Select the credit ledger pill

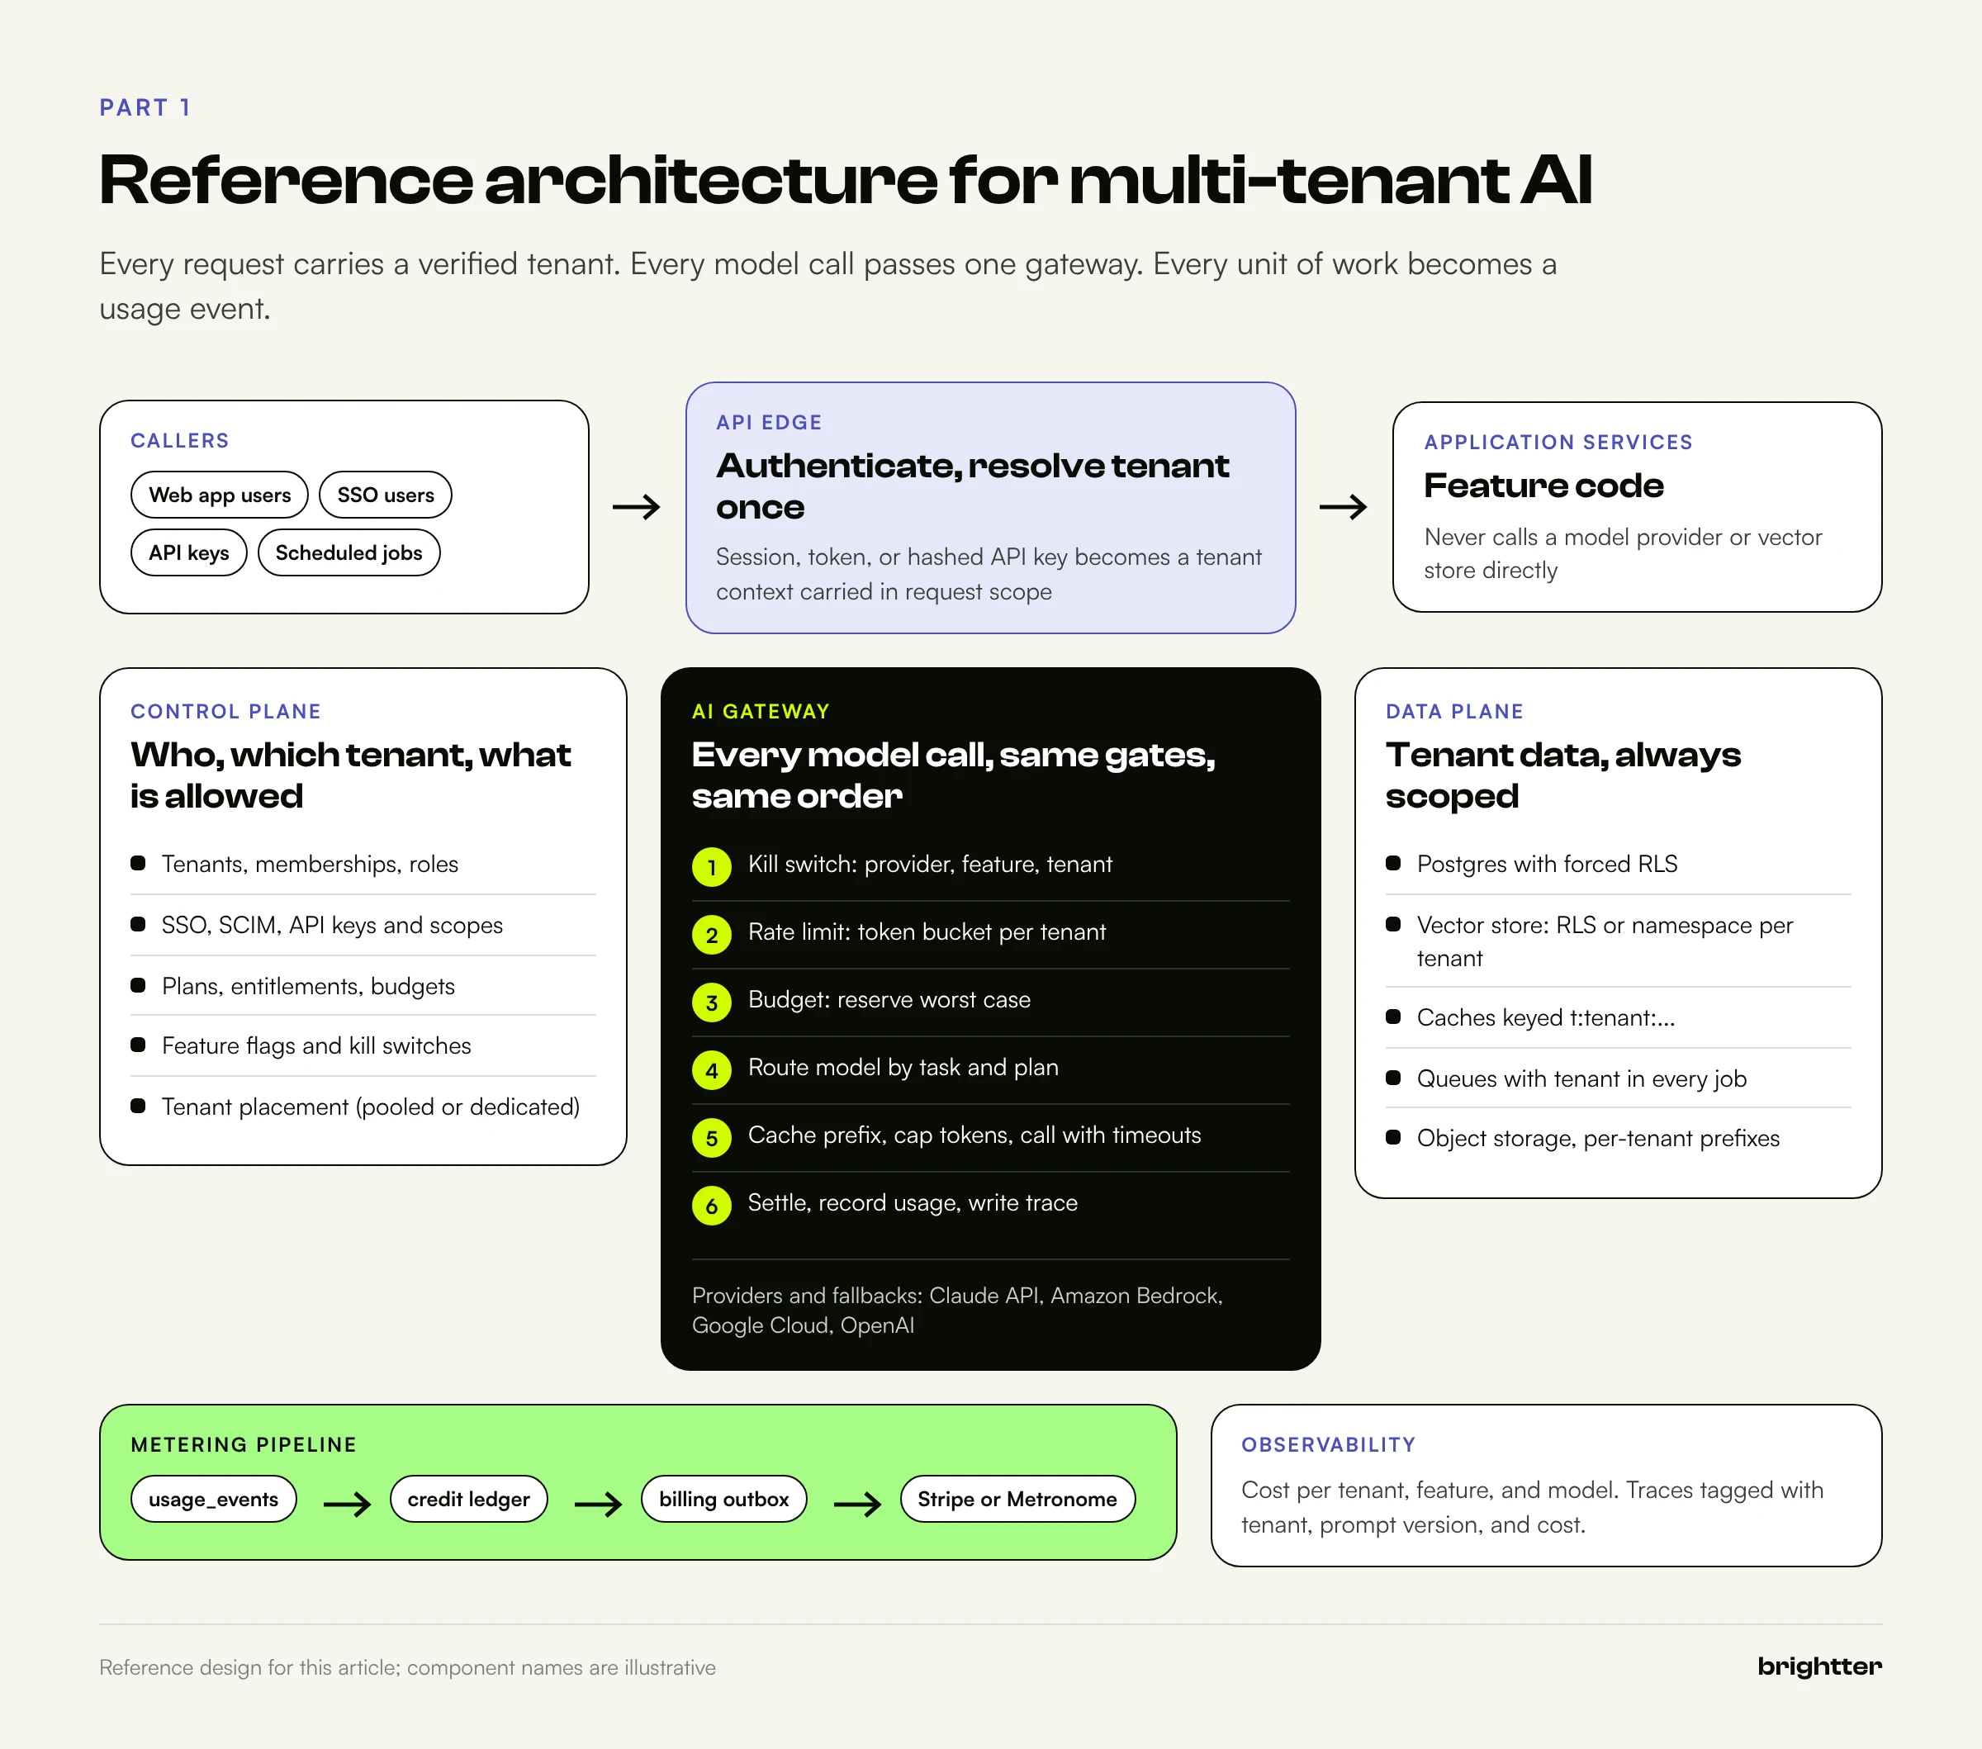click(x=468, y=1499)
